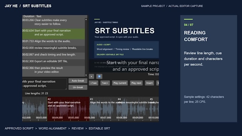Viewport: 242px width, 136px height.
Task: Click waveform segment marker #4
Action: point(119,99)
